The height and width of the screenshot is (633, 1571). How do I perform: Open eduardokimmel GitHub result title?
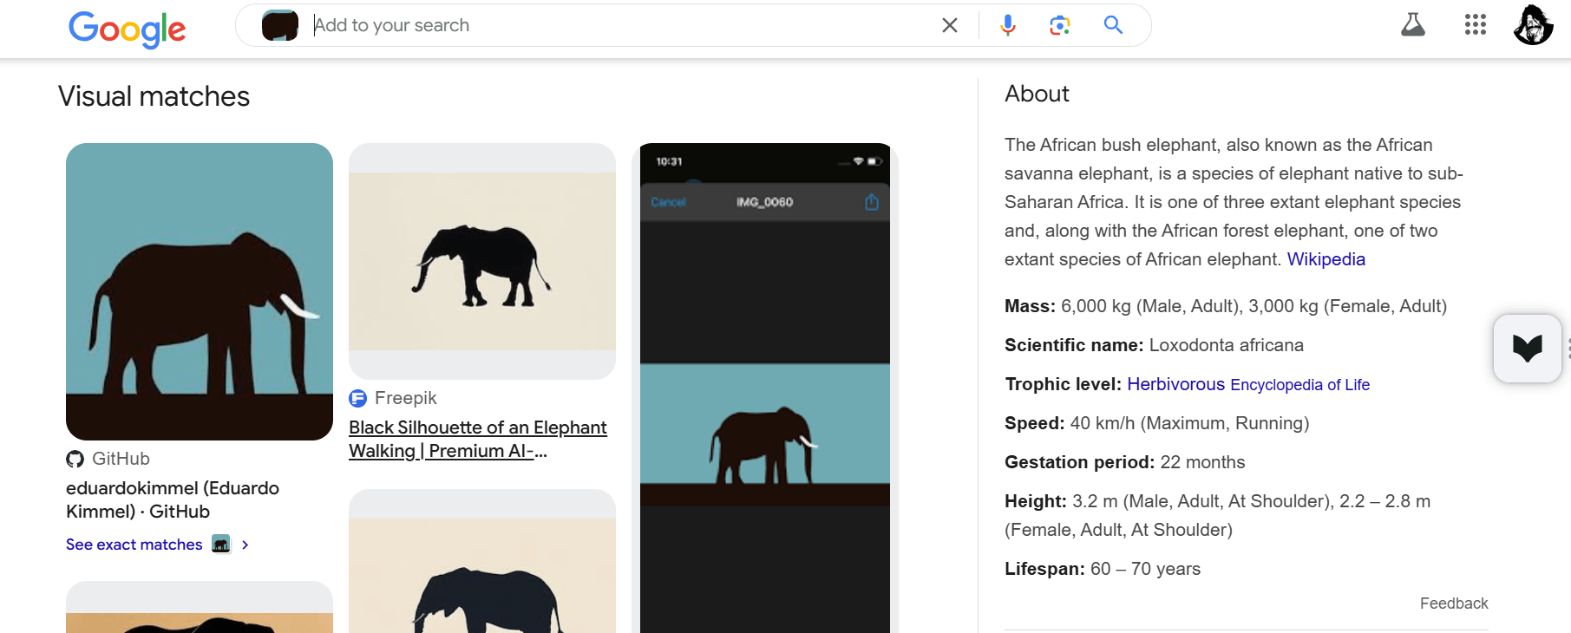click(x=173, y=499)
